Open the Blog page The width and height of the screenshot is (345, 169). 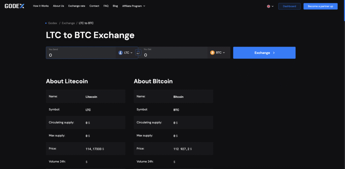115,6
